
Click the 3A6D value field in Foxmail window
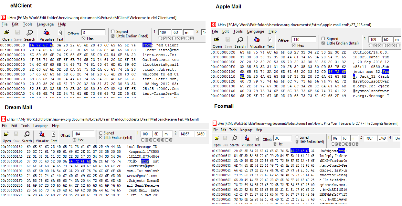coord(382,138)
